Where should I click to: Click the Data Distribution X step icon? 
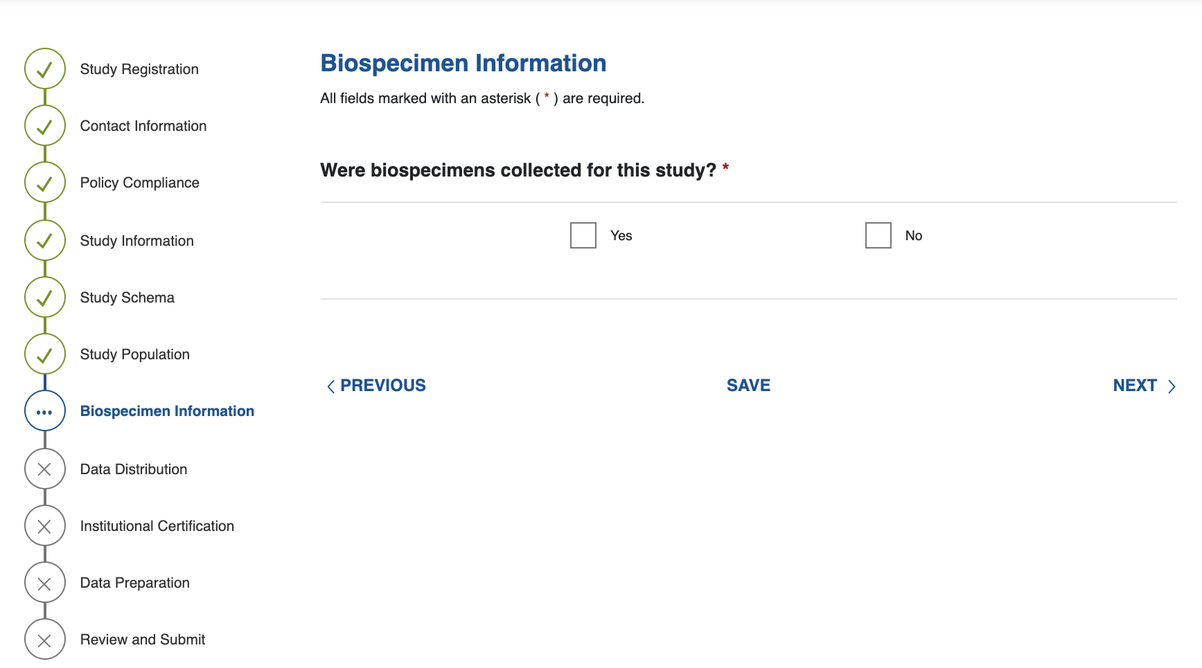[45, 469]
